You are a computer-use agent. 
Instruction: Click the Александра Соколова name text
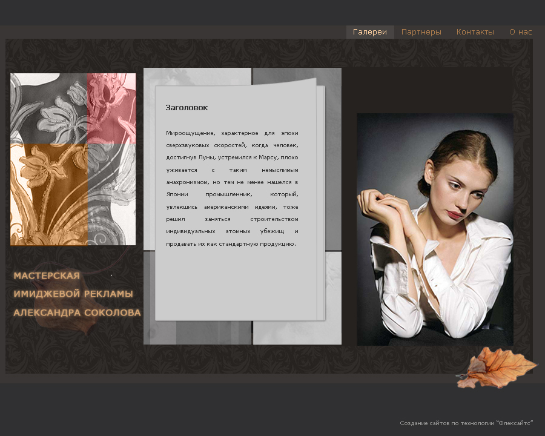click(76, 313)
